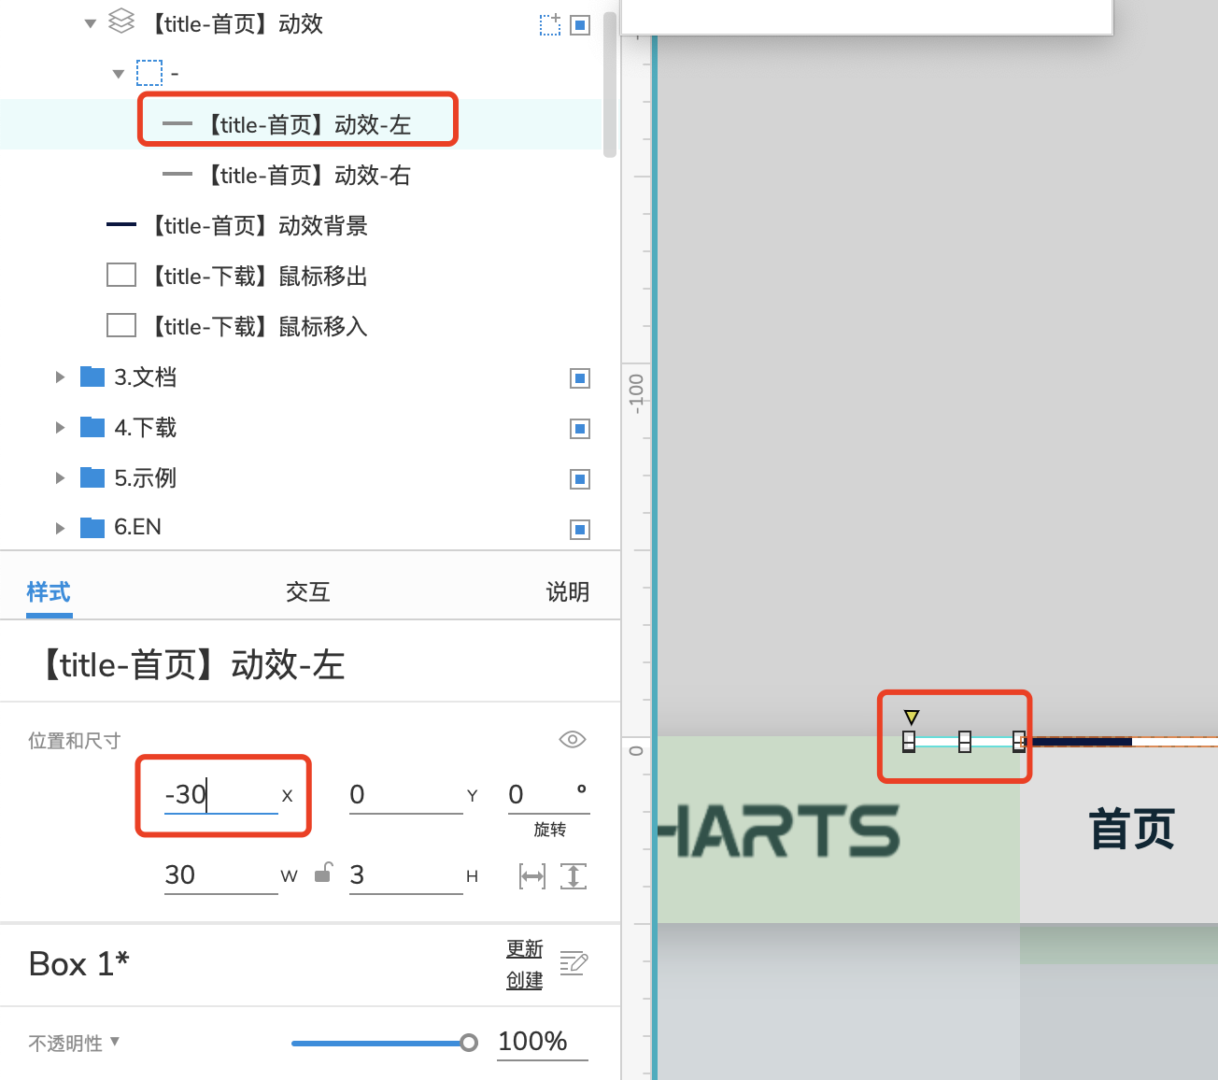Select the dark animation background bar on canvas
This screenshot has width=1218, height=1080.
click(x=1082, y=742)
